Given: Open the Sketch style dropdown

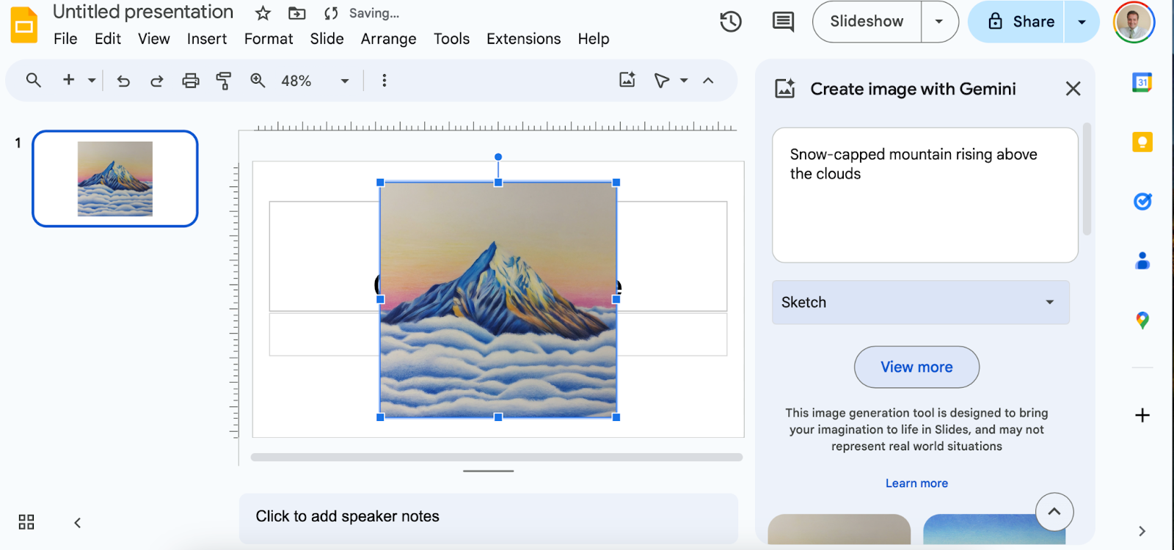Looking at the screenshot, I should click(920, 302).
